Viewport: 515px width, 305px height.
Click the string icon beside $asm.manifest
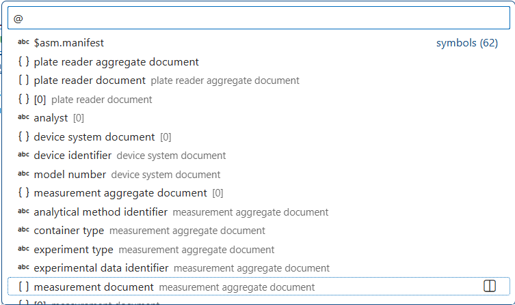click(23, 43)
